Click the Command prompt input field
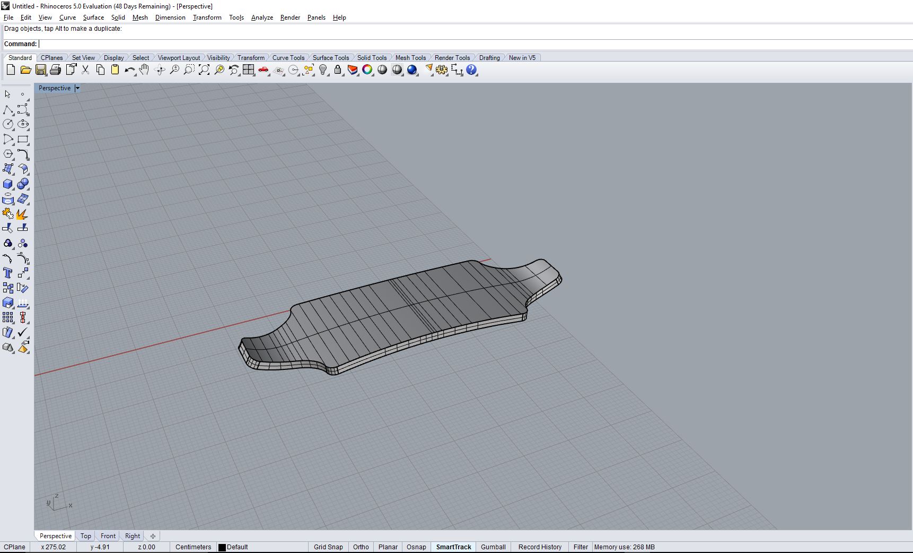Screen dimensions: 913x553 [x=475, y=44]
